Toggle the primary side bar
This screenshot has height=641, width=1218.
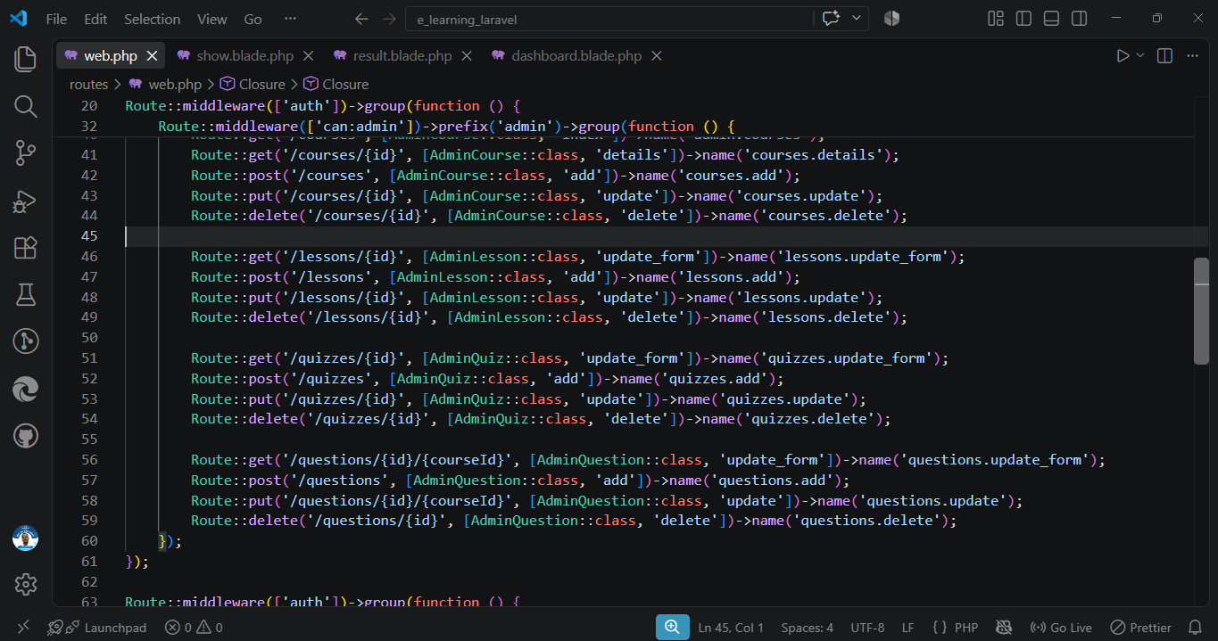(1023, 19)
